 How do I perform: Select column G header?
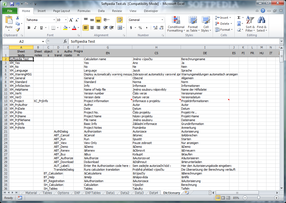(x=108, y=47)
